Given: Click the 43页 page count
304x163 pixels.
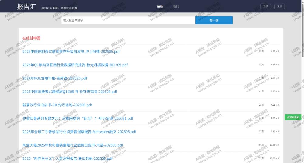Looking at the screenshot, I should [261, 92].
